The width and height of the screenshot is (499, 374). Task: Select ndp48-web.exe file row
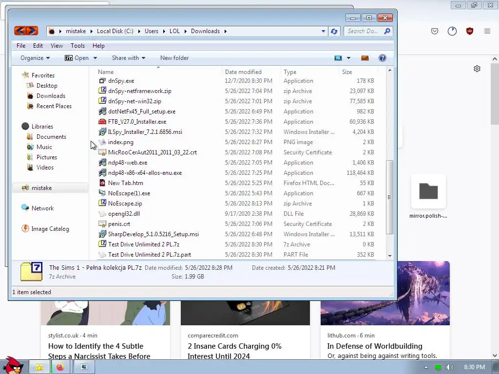(x=236, y=163)
